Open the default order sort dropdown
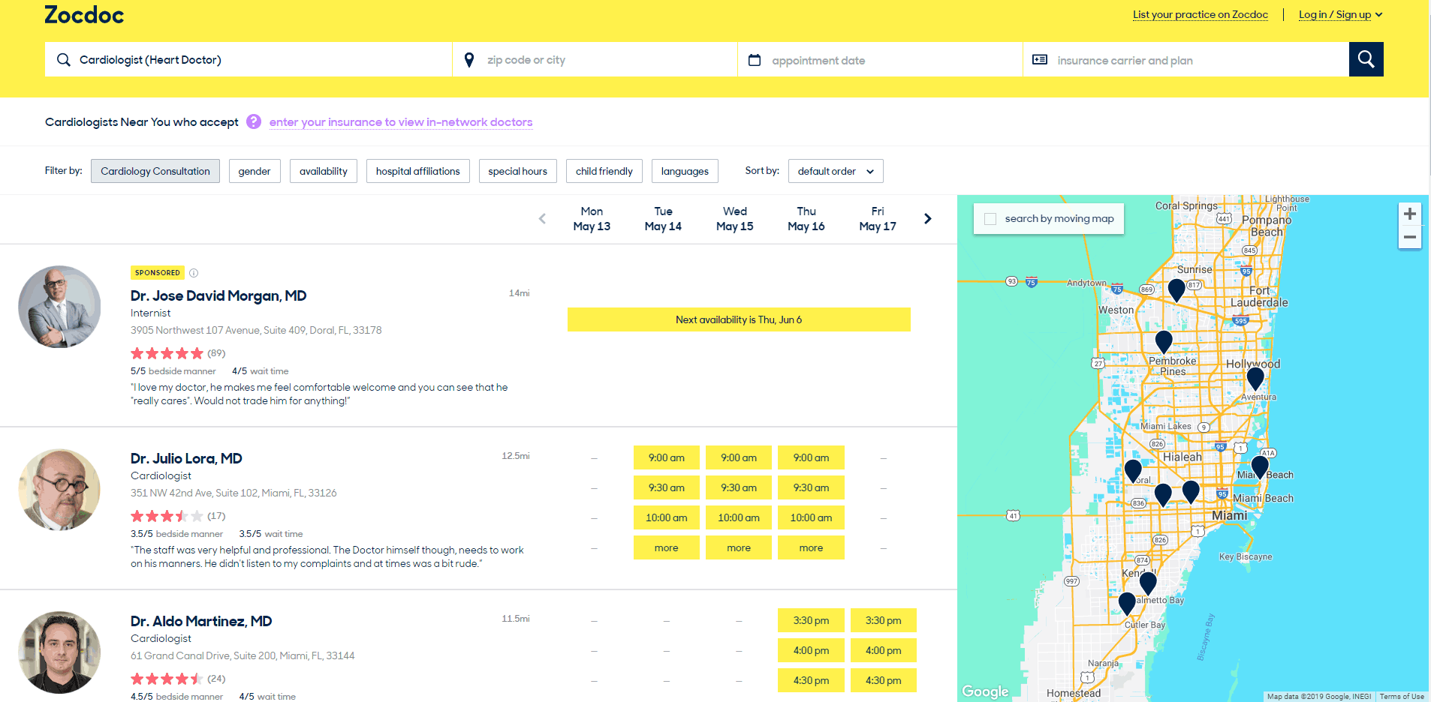 pos(835,171)
